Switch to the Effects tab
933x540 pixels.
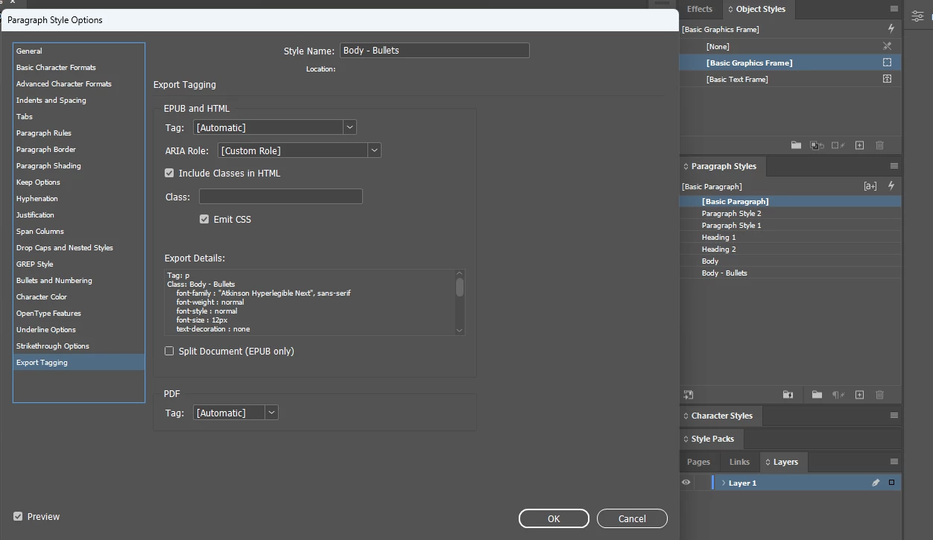point(700,9)
